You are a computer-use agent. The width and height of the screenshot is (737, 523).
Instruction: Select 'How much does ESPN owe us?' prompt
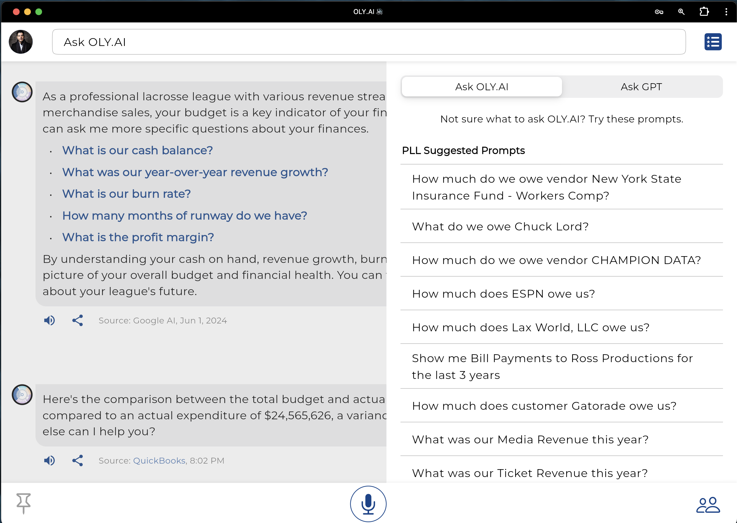503,294
